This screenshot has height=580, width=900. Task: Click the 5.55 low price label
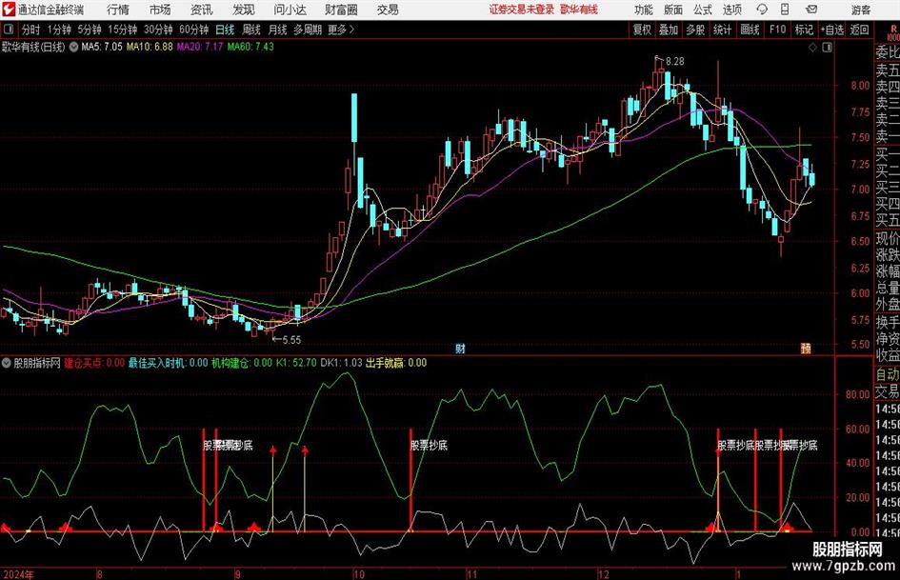[291, 340]
